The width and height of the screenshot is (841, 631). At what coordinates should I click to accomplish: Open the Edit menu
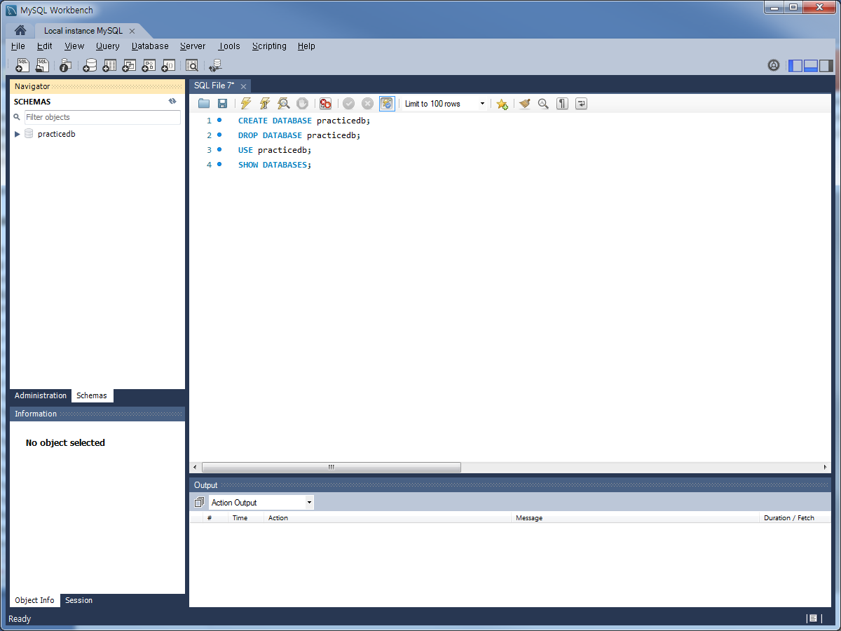click(45, 46)
